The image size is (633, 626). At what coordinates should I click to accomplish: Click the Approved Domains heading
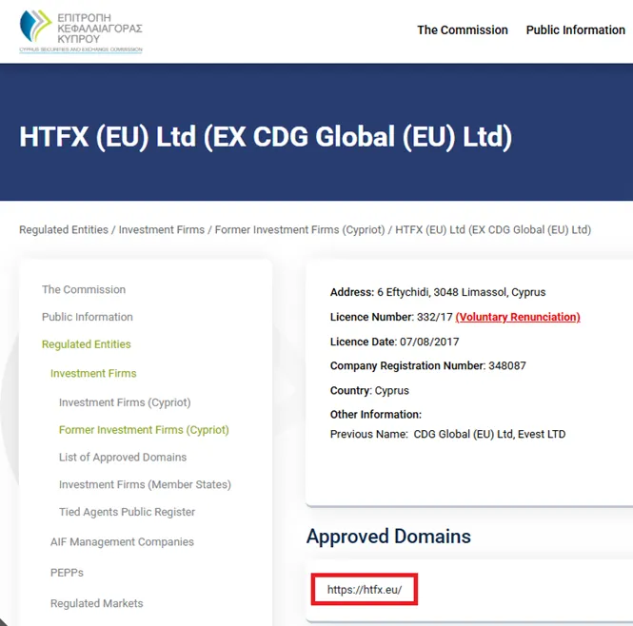[x=388, y=537]
